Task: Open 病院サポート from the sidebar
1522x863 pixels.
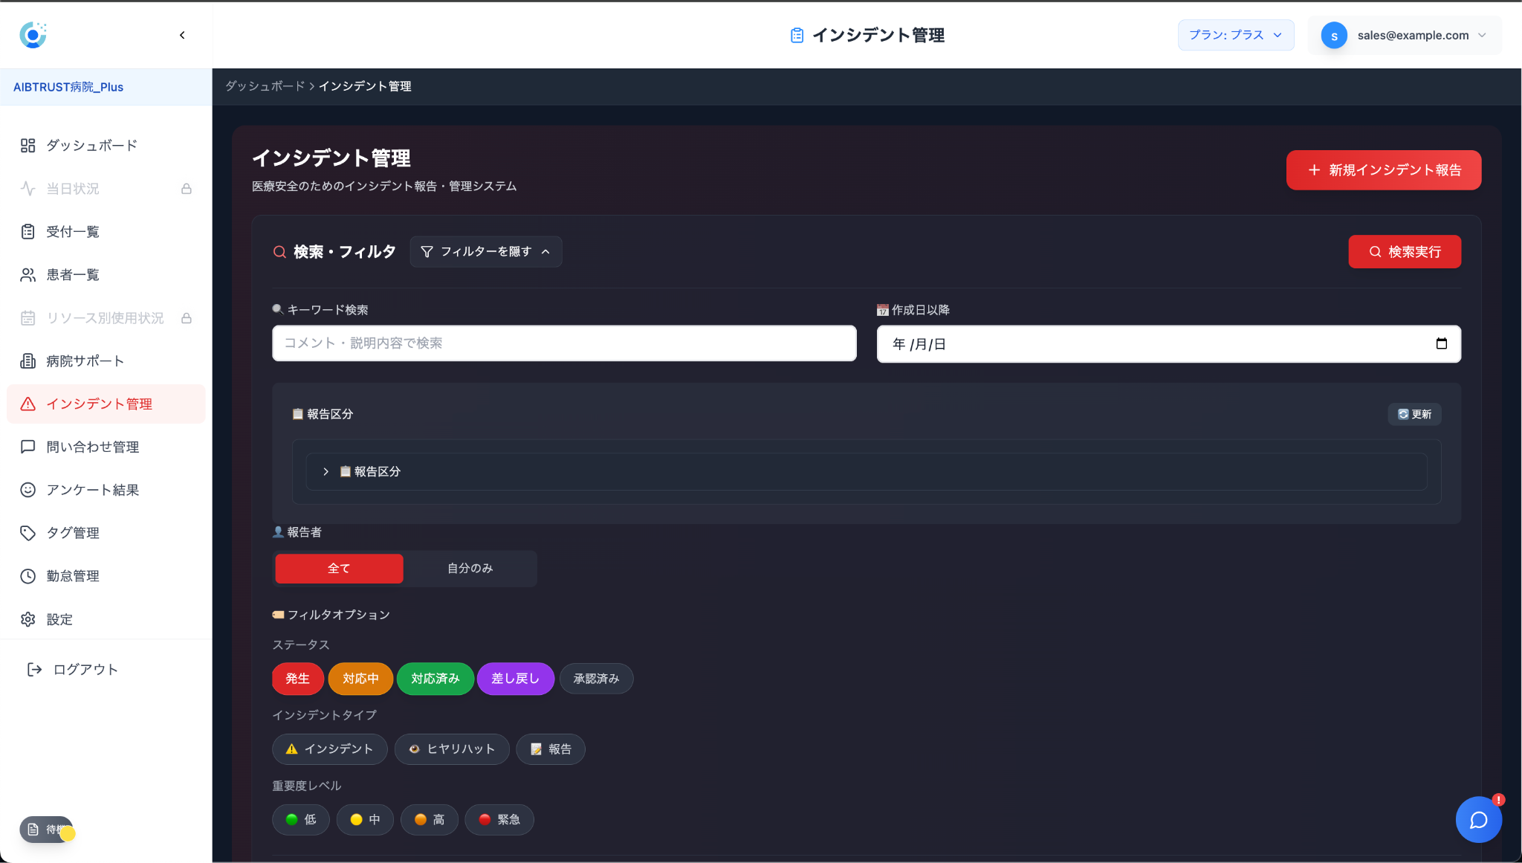Action: click(x=84, y=361)
